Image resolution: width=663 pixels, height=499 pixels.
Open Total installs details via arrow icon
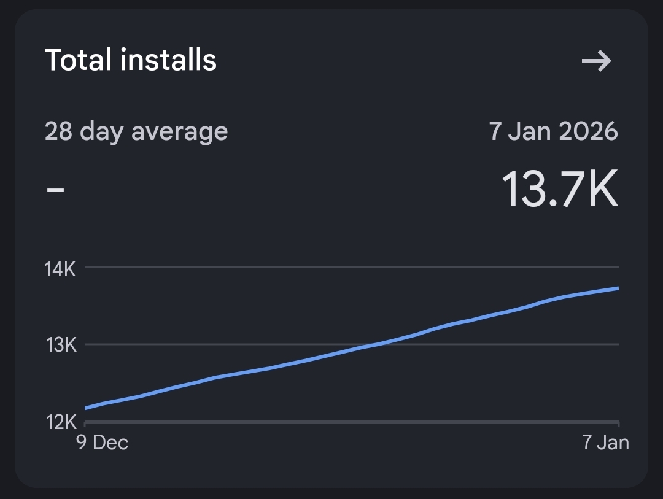(x=596, y=61)
